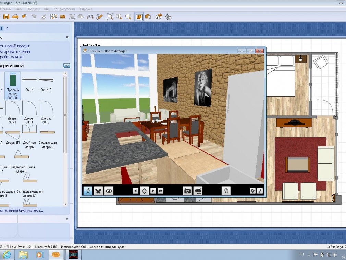Open 3D Viewer settings gear
The width and height of the screenshot is (346, 260).
click(x=253, y=191)
